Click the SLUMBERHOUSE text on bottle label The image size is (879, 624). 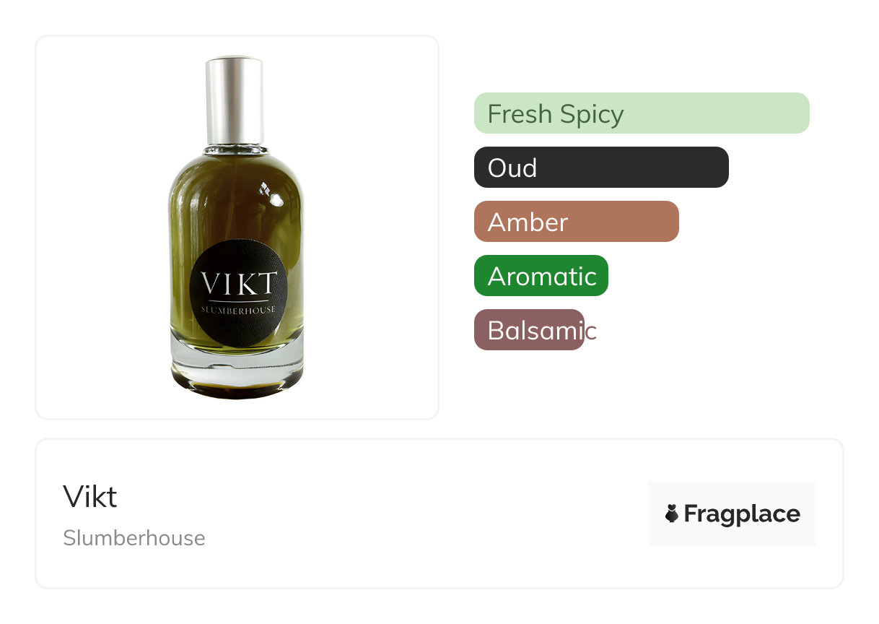pos(238,311)
